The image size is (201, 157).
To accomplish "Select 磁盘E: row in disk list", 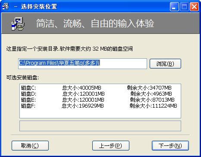I will [x=100, y=100].
